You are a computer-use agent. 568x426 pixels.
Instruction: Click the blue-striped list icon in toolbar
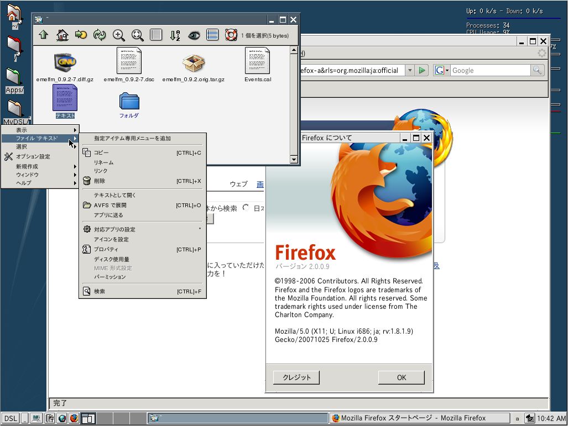(212, 35)
